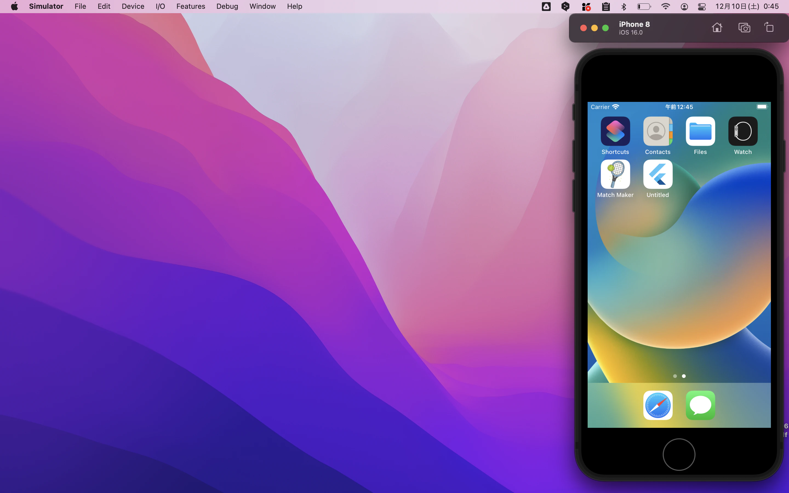The image size is (789, 493).
Task: Minimize the simulator window with yellow button
Action: (594, 28)
